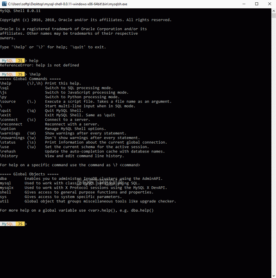Click the '\warnings' command row
Image resolution: width=276 pixels, height=278 pixels.
[63, 133]
